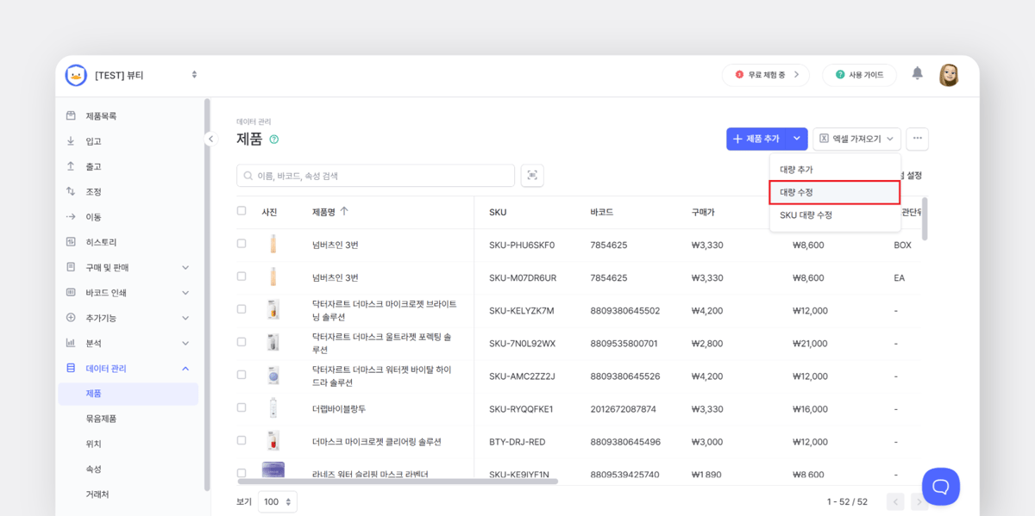Open the barcode scanner icon beside search
The width and height of the screenshot is (1035, 516).
[x=532, y=175]
